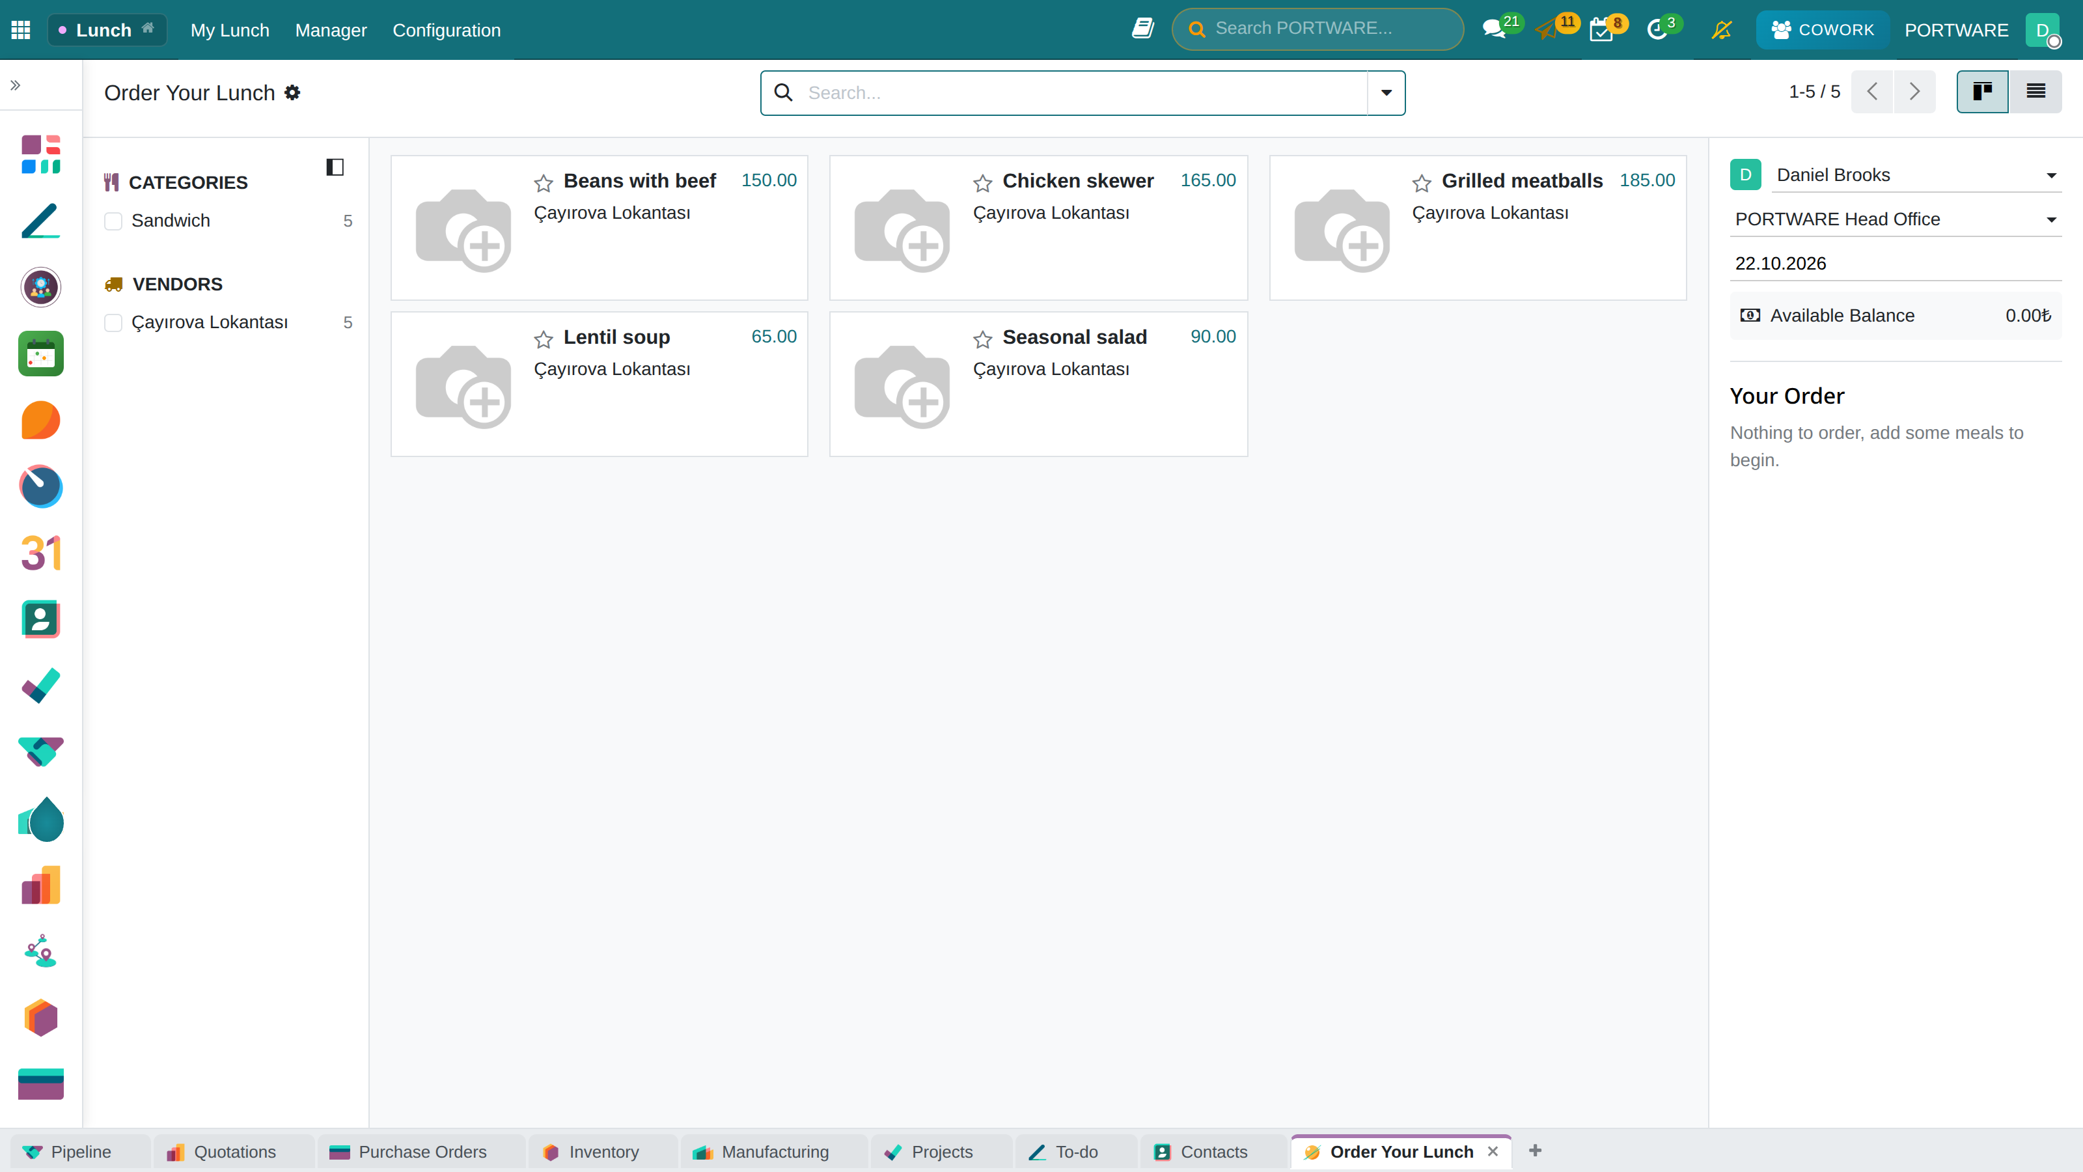This screenshot has height=1172, width=2083.
Task: Add a new tab with plus button
Action: (1535, 1150)
